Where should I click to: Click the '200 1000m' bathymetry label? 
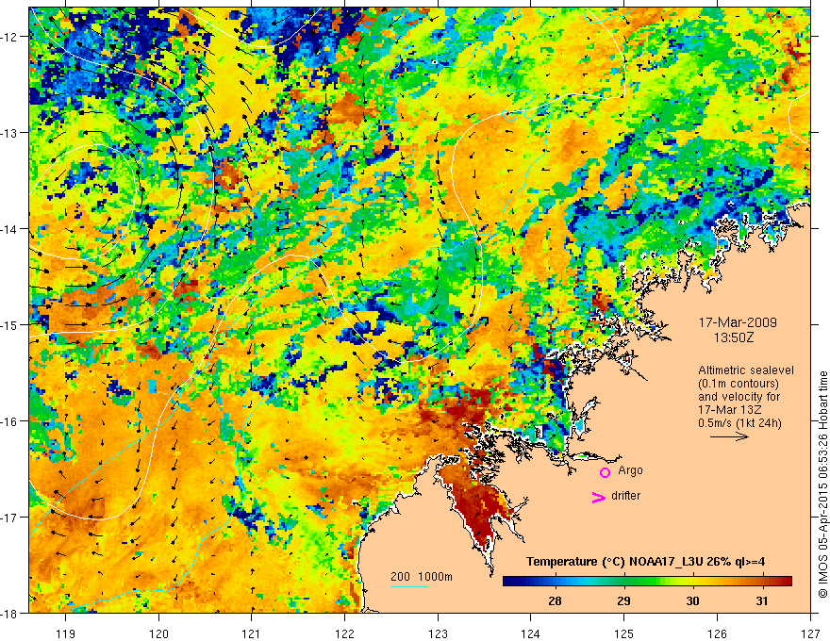tap(422, 577)
